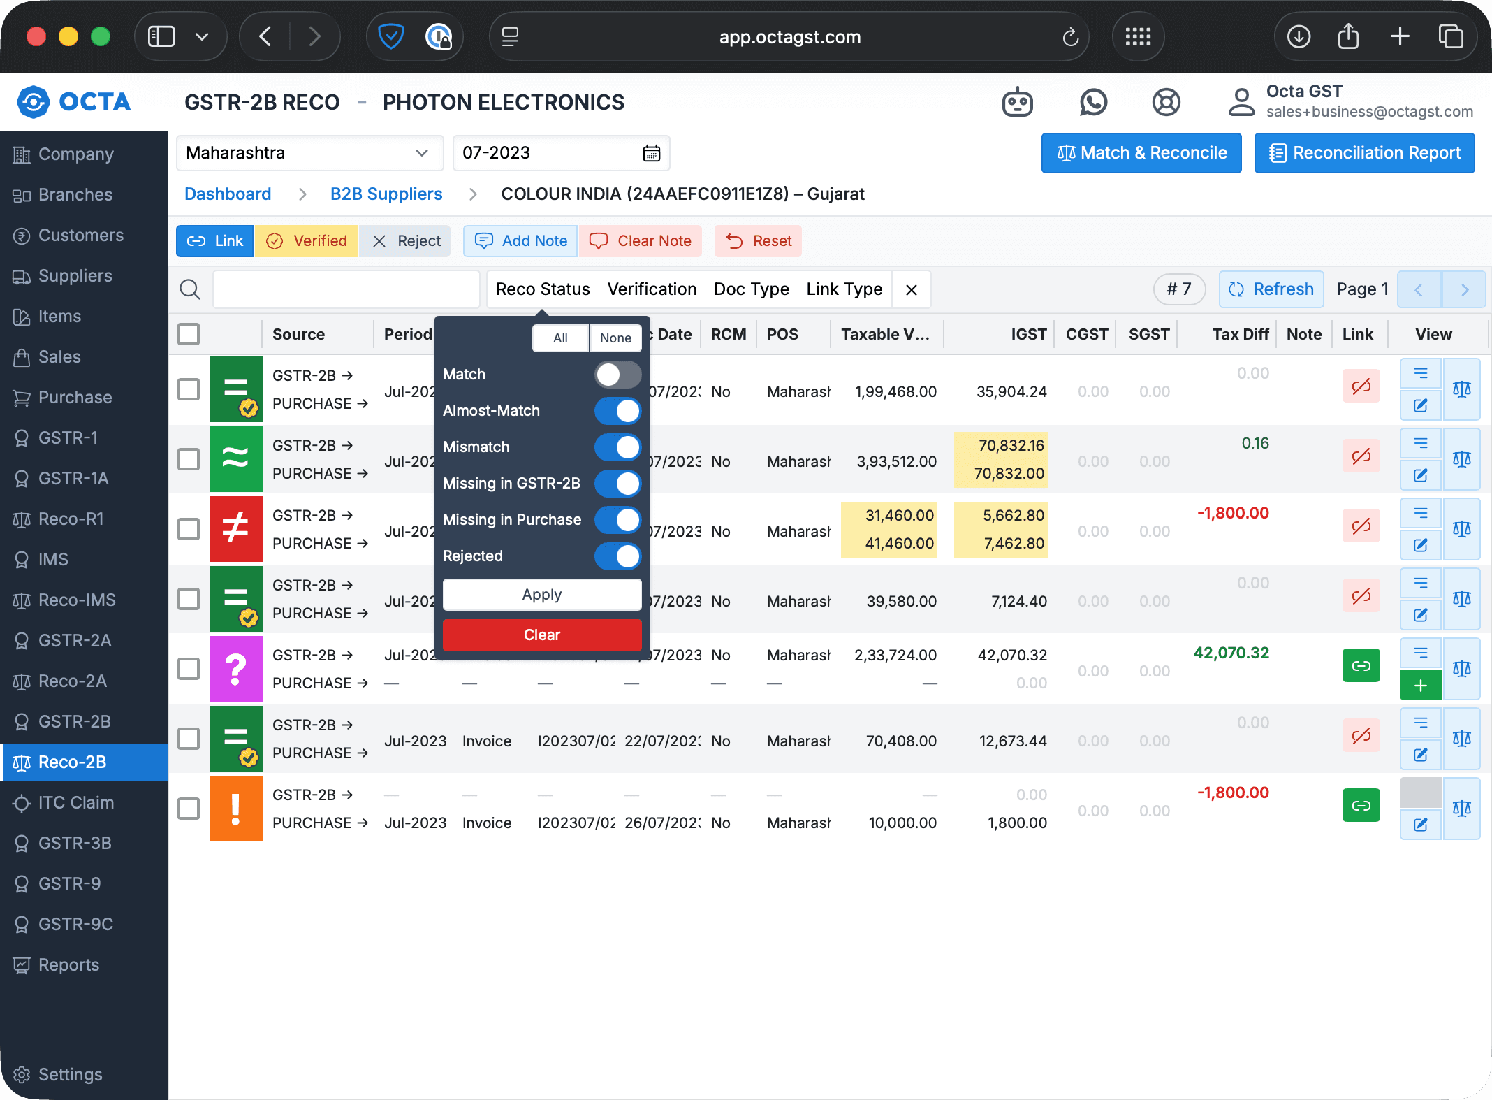Click the search magnifier icon
1492x1100 pixels.
tap(190, 289)
